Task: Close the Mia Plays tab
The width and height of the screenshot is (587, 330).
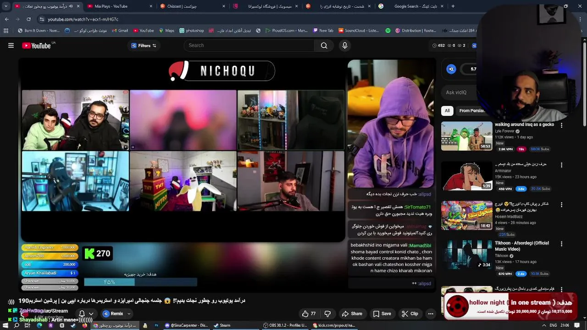Action: [151, 6]
